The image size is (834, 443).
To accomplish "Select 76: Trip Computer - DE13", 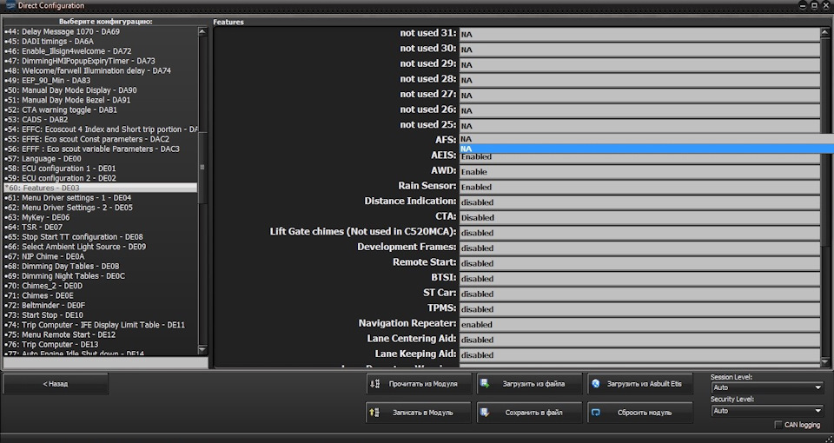I will click(x=101, y=345).
